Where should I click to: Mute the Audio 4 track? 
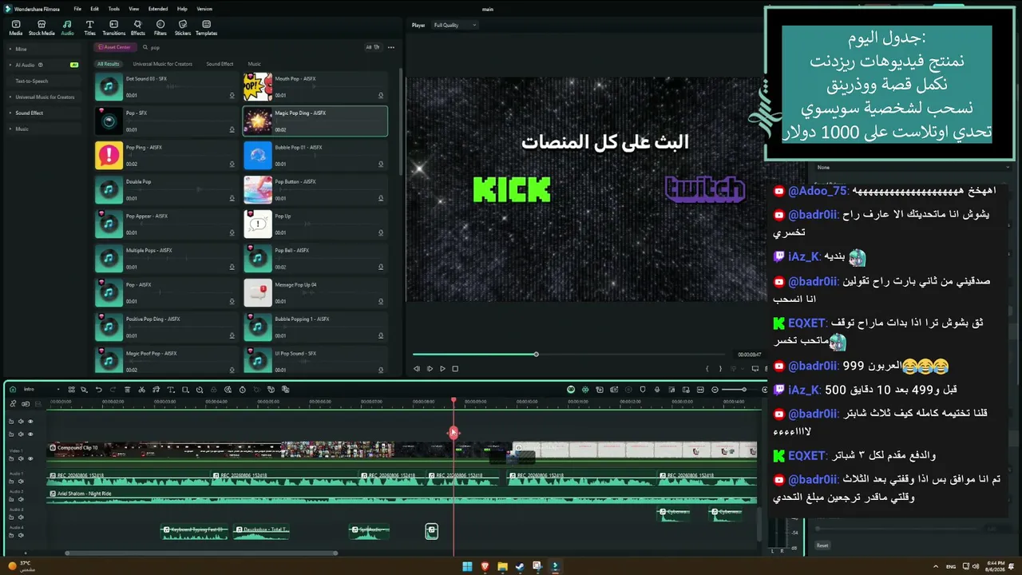[x=21, y=537]
